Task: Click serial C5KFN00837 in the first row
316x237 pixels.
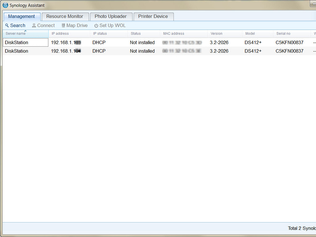Action: coord(289,43)
